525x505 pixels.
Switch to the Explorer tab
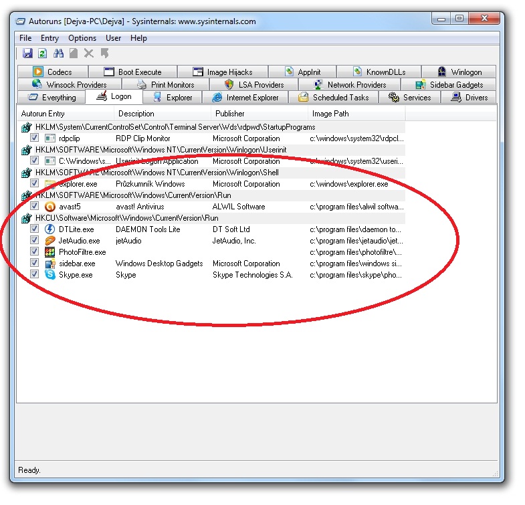click(x=173, y=98)
